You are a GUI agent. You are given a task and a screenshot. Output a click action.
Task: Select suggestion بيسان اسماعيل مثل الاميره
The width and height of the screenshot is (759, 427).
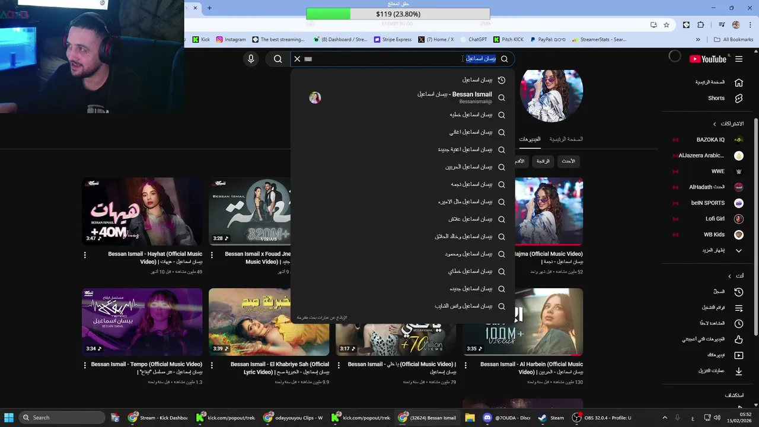click(x=403, y=202)
